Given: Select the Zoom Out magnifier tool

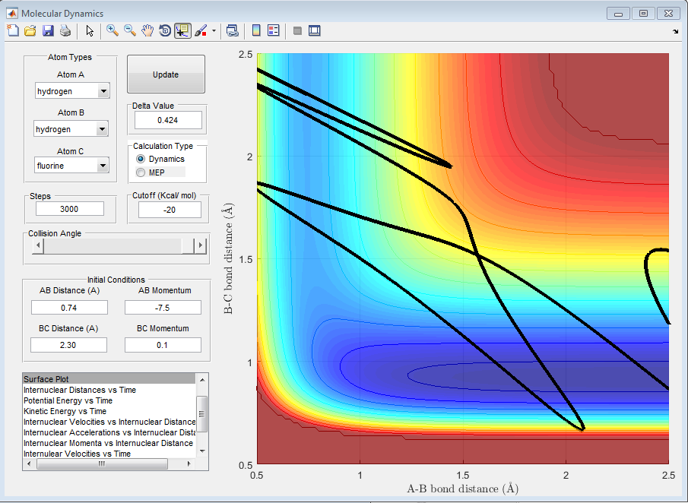Looking at the screenshot, I should [x=130, y=30].
